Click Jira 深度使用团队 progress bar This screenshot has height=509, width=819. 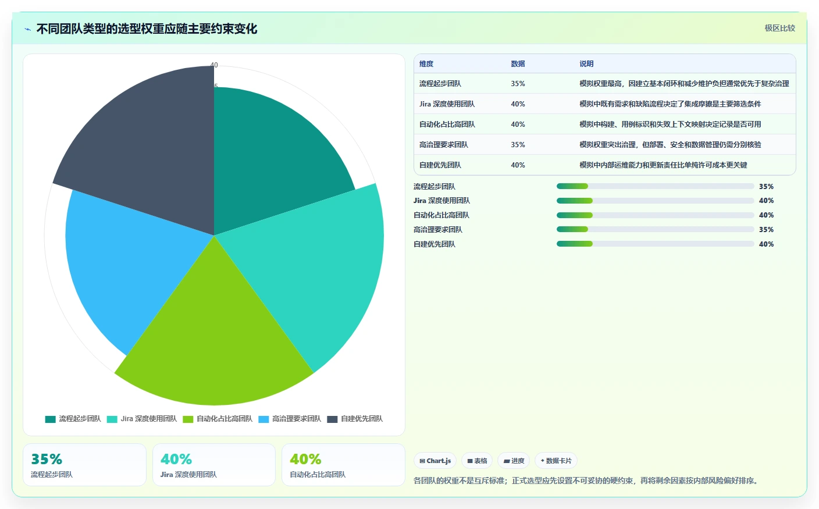(655, 201)
